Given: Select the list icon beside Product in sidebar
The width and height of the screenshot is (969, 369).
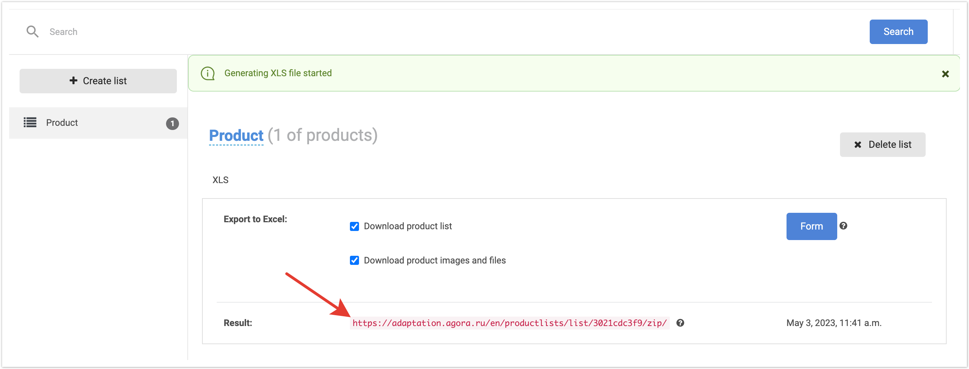Looking at the screenshot, I should pos(30,123).
